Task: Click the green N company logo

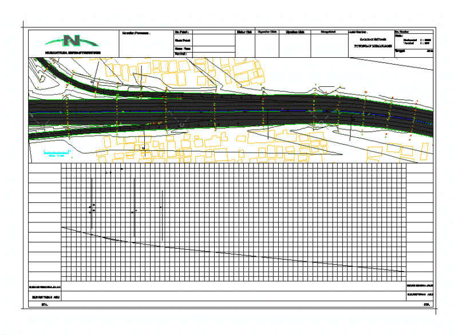Action: [x=72, y=41]
